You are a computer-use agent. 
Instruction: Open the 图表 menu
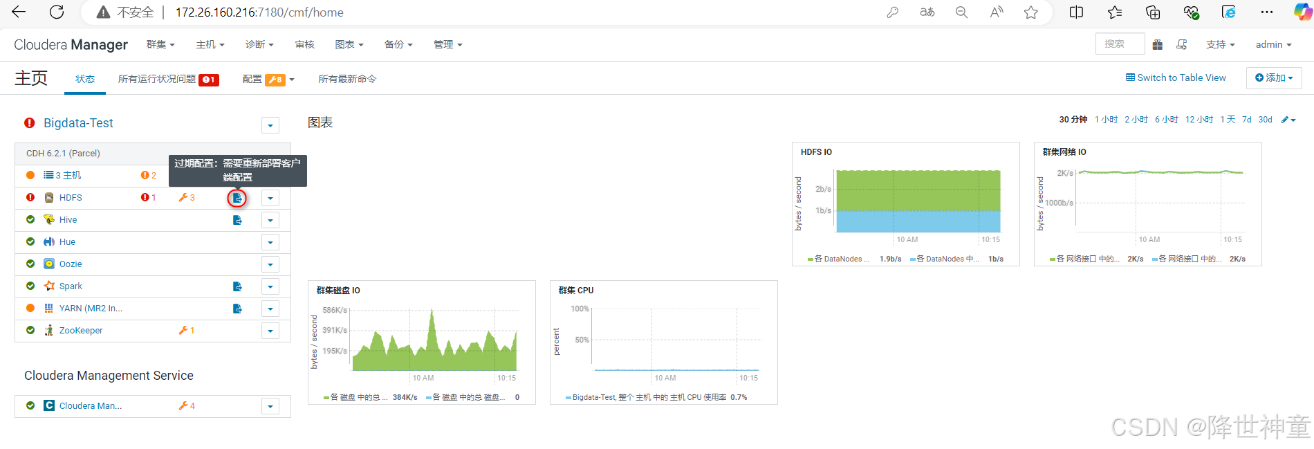point(349,44)
